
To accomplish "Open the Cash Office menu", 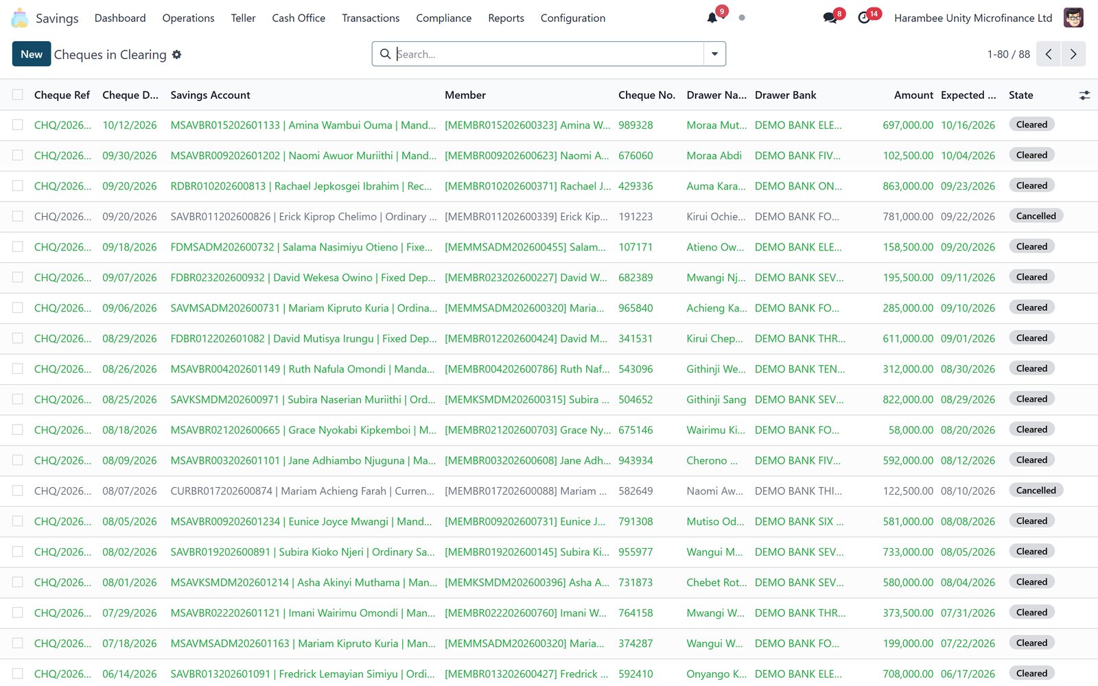I will click(299, 18).
